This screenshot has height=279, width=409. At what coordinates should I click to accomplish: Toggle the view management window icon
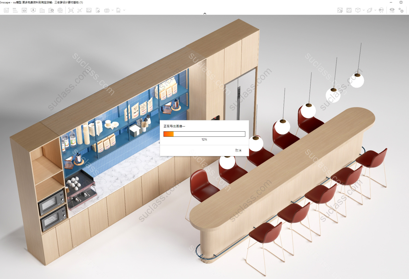(24, 10)
